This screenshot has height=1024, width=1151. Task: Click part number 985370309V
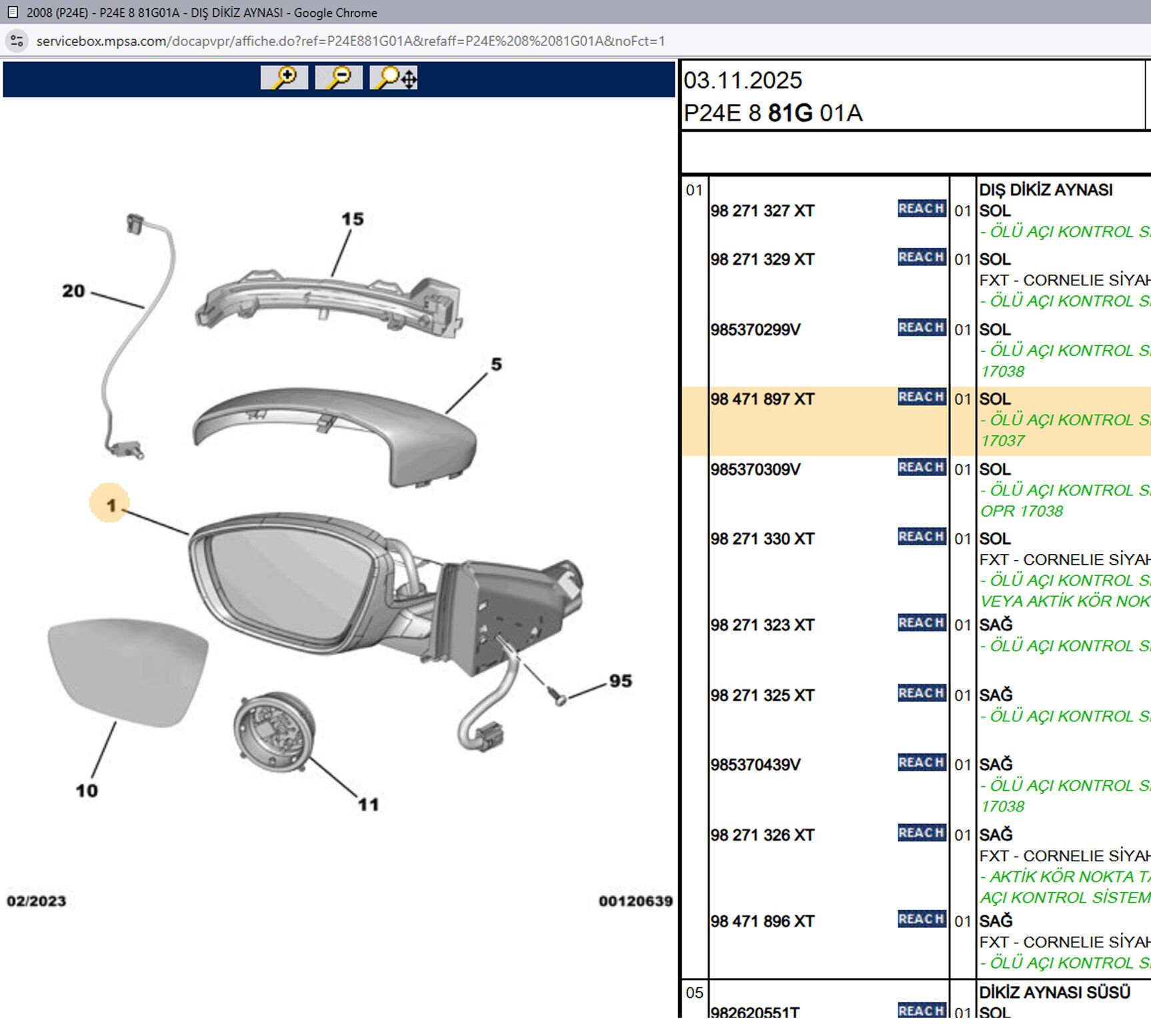pyautogui.click(x=755, y=469)
